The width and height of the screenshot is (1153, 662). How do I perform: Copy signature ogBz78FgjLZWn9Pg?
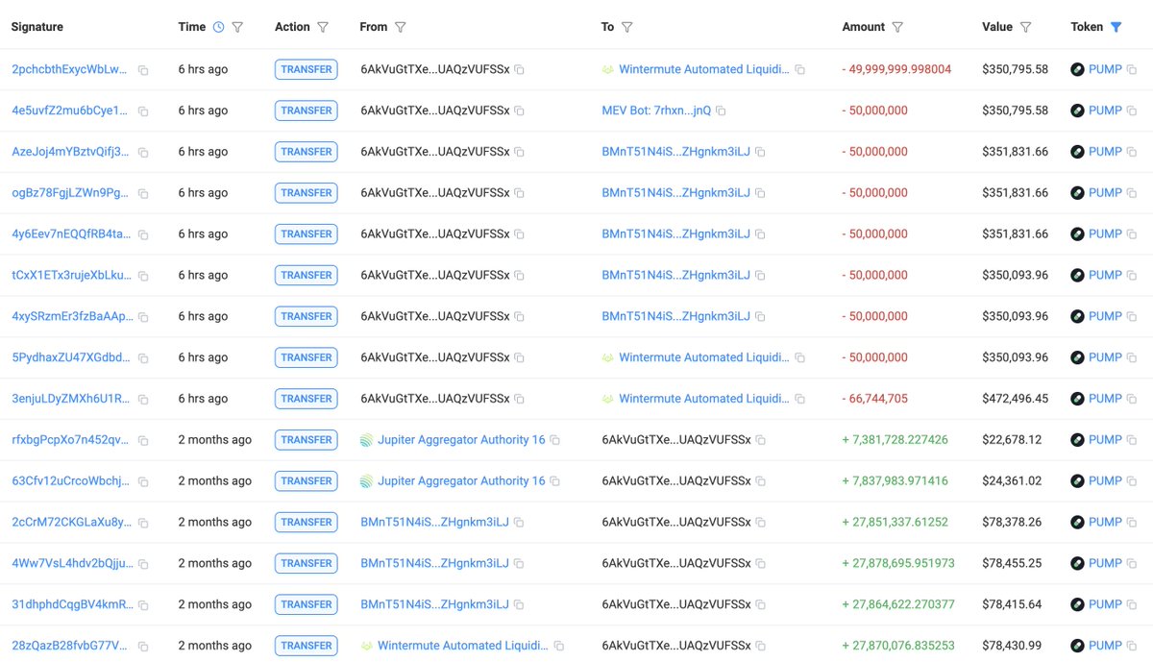pos(143,194)
